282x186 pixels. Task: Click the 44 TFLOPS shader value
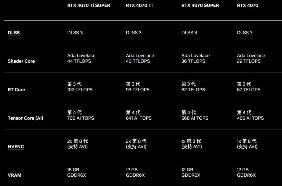[x=79, y=61]
